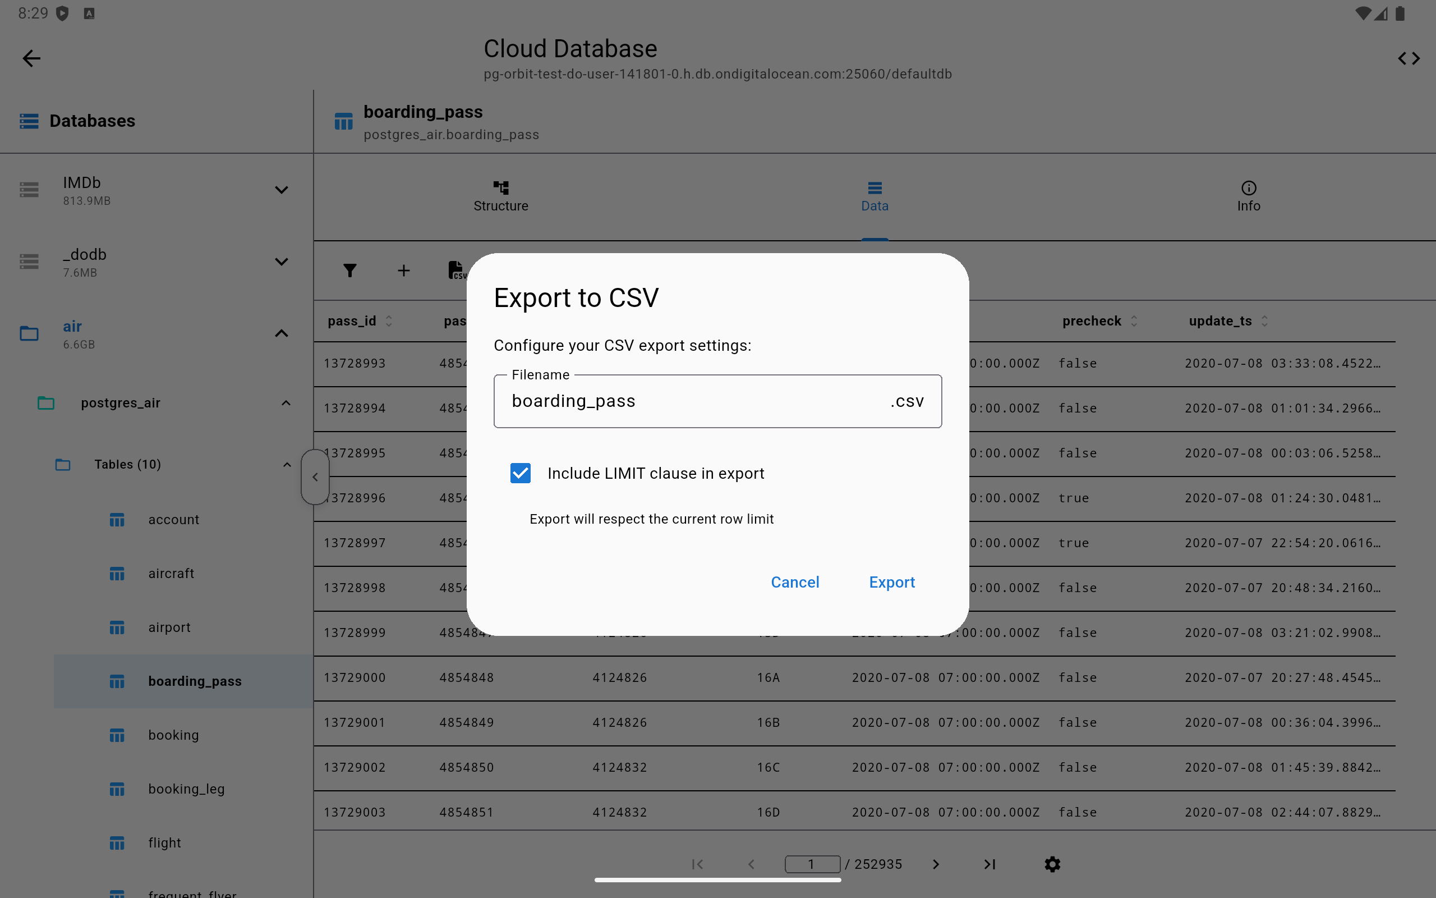Click the Databases list icon
This screenshot has width=1436, height=898.
point(29,121)
